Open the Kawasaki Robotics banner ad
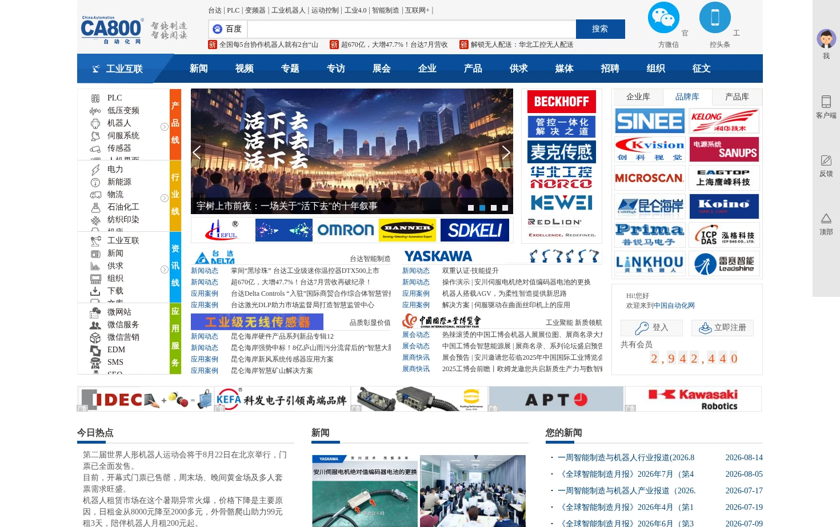 (x=693, y=399)
